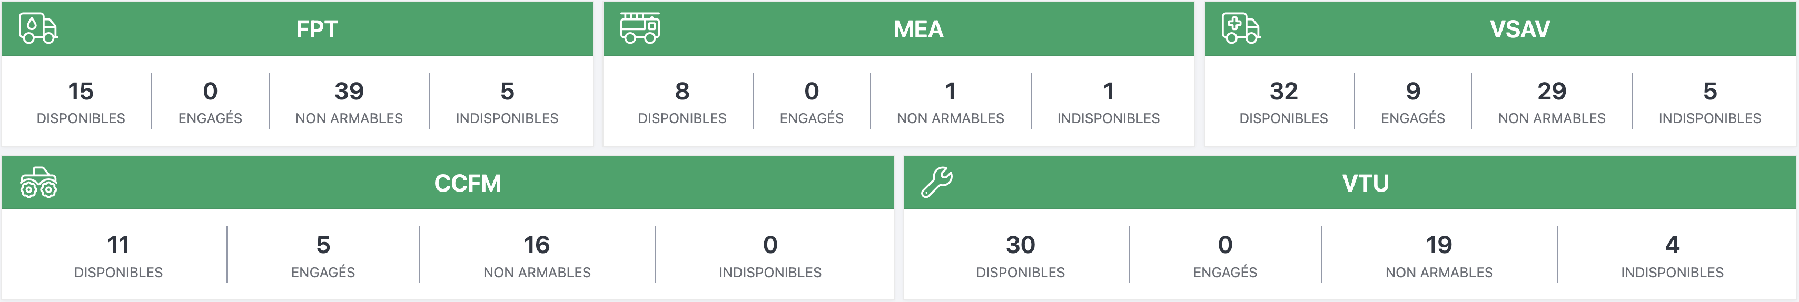The height and width of the screenshot is (302, 1799).
Task: Click MEA's 1 Indisponibles count
Action: click(x=1108, y=92)
